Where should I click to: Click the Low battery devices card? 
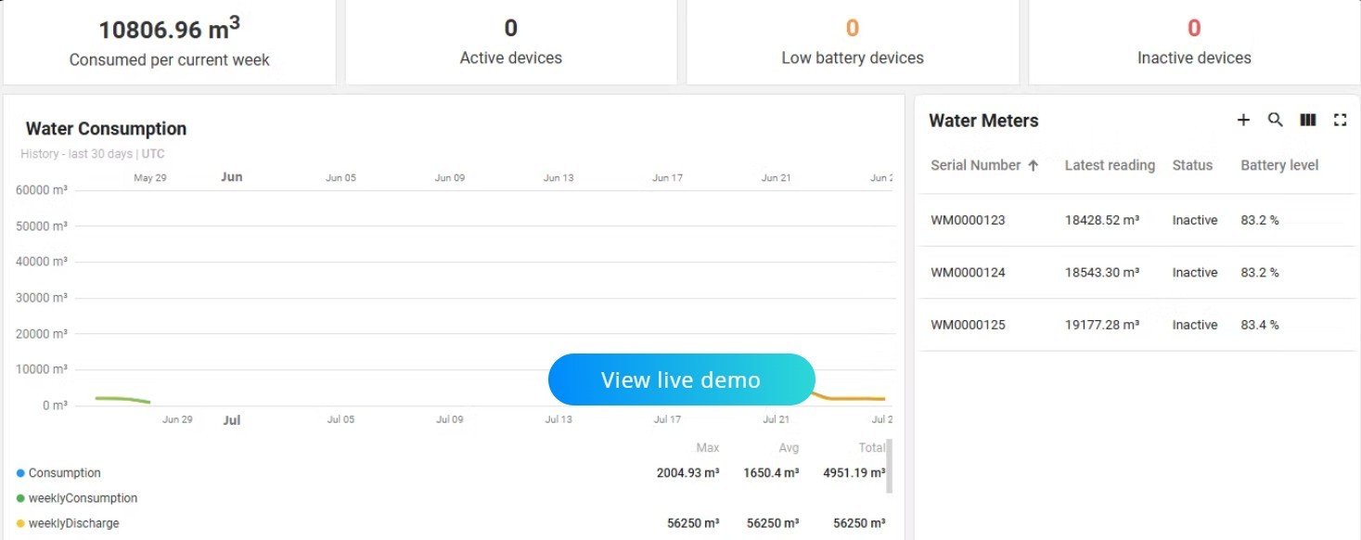(852, 42)
